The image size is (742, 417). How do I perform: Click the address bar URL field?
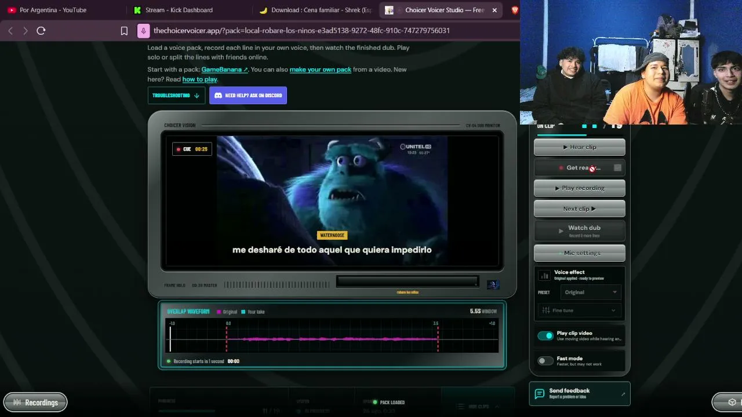[x=301, y=31]
